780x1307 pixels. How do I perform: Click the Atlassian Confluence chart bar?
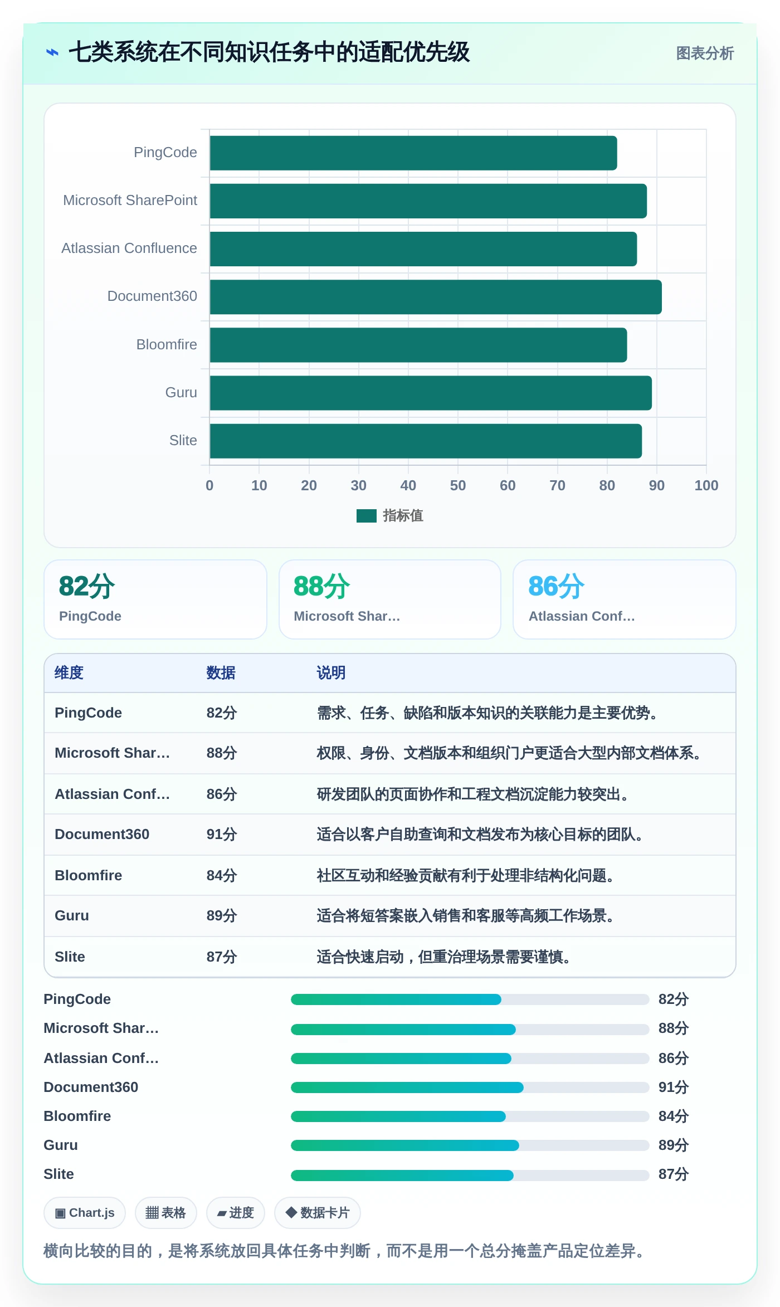tap(423, 249)
